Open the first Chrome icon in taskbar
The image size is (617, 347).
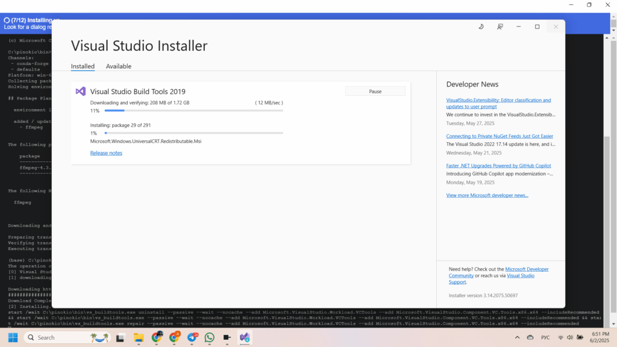click(157, 337)
